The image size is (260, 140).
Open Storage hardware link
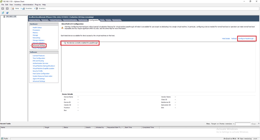[35, 35]
